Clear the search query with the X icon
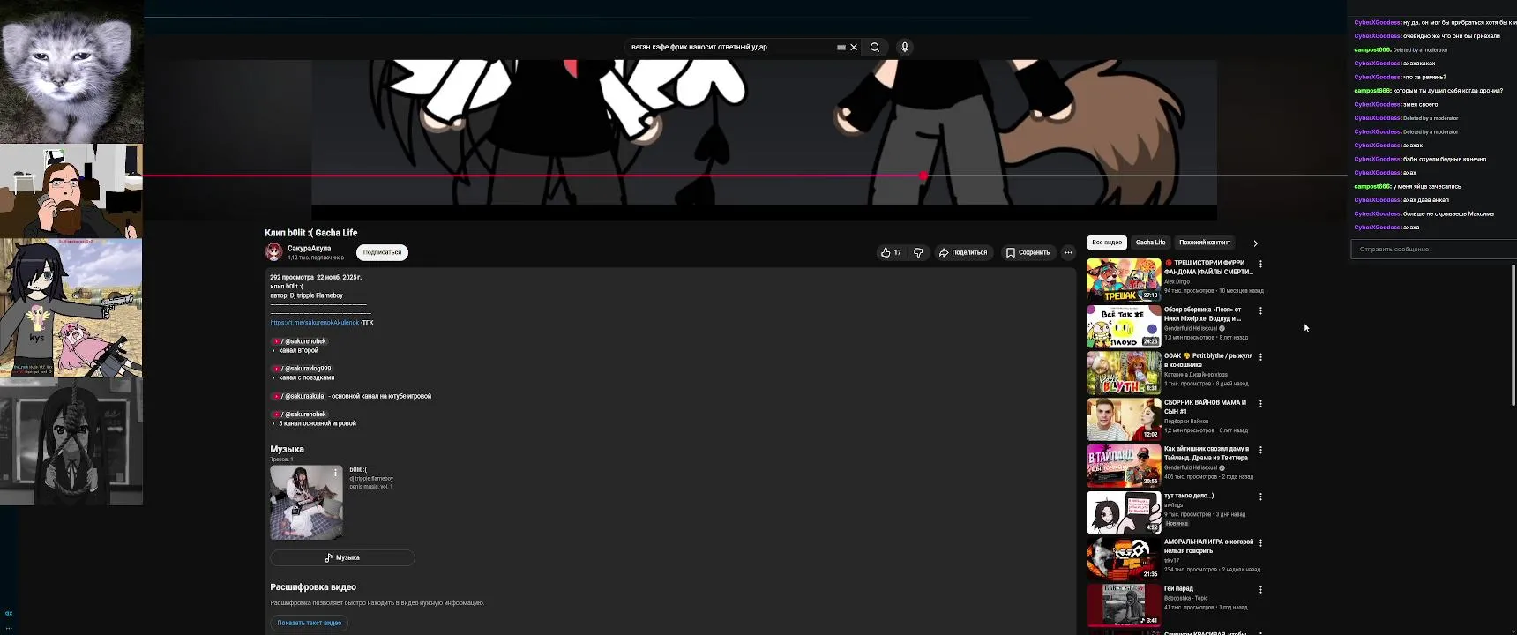This screenshot has height=635, width=1517. [854, 48]
